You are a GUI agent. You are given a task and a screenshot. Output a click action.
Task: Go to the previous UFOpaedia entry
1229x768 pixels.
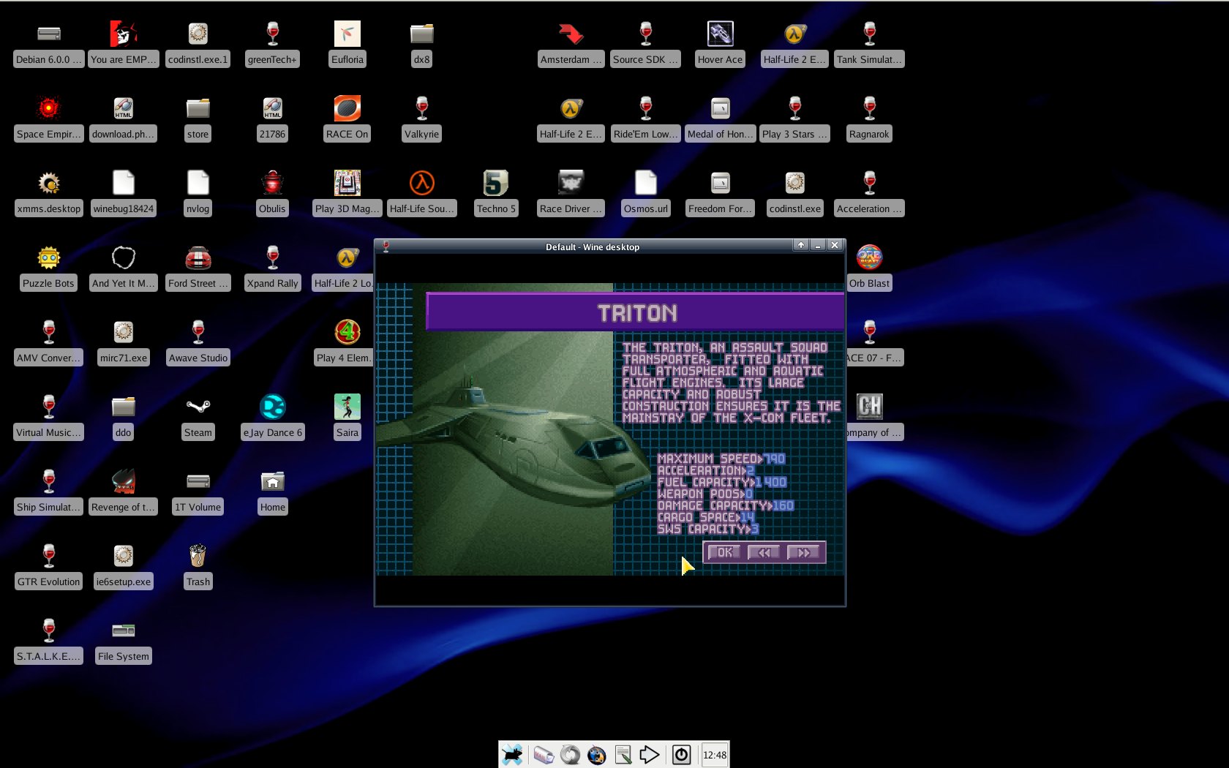pyautogui.click(x=764, y=552)
